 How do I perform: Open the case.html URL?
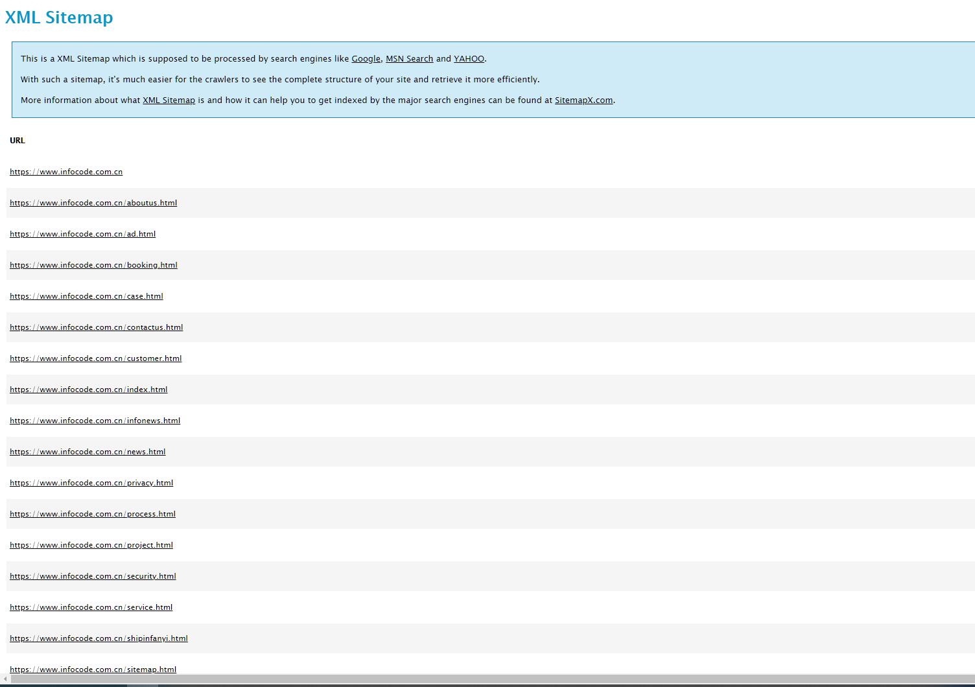tap(86, 296)
